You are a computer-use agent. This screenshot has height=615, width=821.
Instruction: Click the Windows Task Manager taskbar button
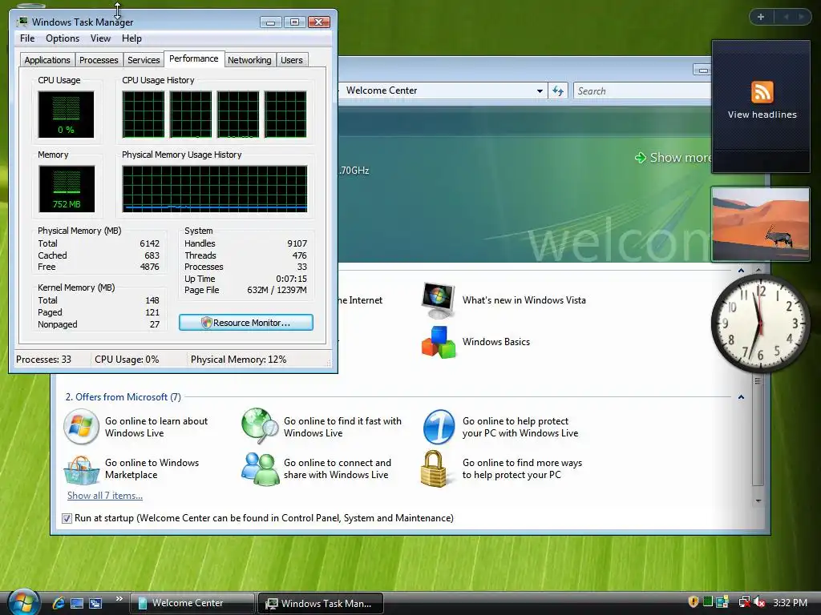pos(321,603)
